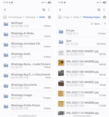Screen dimensions: 109x117
Task: Open thumbnail of IMG-20251113-WA0008.jpg
Action: pos(61,104)
